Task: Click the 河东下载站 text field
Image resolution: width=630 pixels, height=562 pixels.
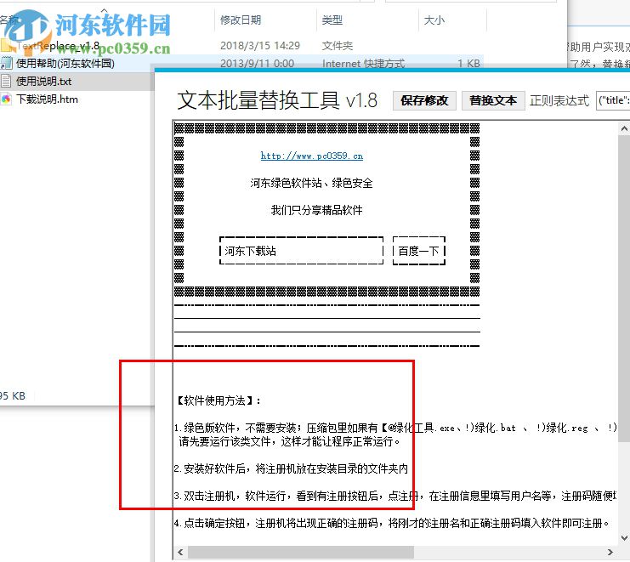Action: [301, 251]
